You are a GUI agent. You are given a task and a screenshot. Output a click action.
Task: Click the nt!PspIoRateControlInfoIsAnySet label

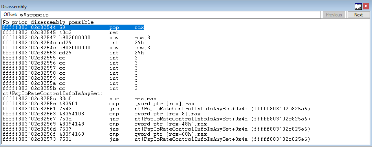click(52, 93)
